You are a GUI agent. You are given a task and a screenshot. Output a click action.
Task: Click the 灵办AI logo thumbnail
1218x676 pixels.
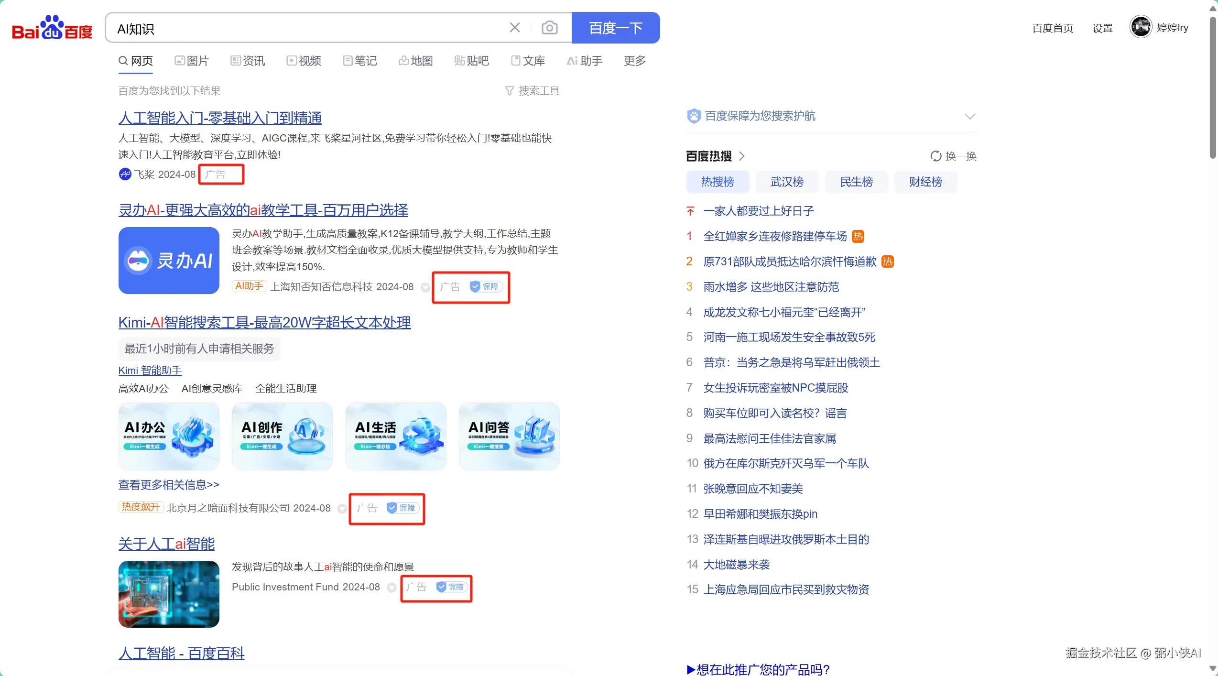[x=169, y=261]
